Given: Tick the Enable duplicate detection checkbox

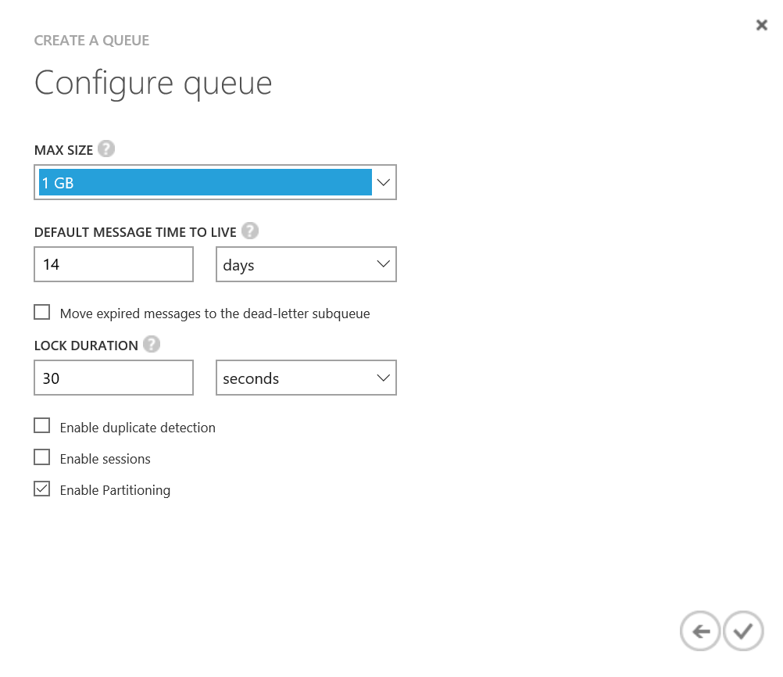Looking at the screenshot, I should [x=42, y=426].
